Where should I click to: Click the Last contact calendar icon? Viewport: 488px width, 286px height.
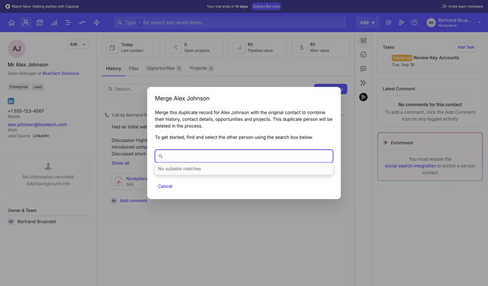112,47
